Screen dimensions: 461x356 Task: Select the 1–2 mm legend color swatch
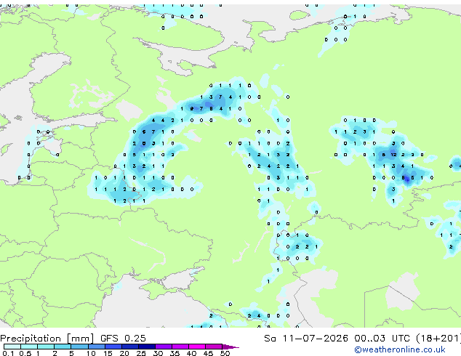[x=46, y=347]
